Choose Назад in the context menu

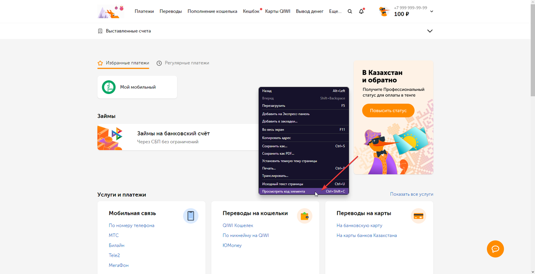pos(304,90)
